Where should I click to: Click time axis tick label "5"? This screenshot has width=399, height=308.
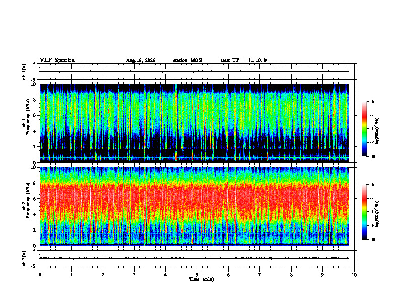click(197, 275)
